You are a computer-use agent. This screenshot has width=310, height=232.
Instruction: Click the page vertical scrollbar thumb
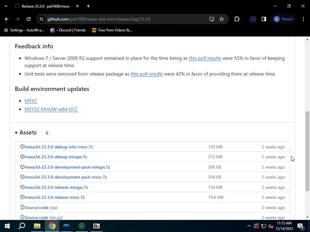pyautogui.click(x=307, y=151)
